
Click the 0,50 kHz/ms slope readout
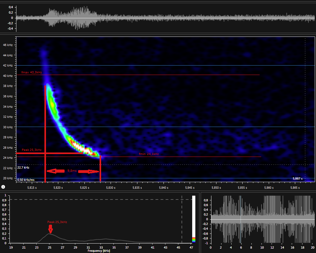tap(26, 180)
